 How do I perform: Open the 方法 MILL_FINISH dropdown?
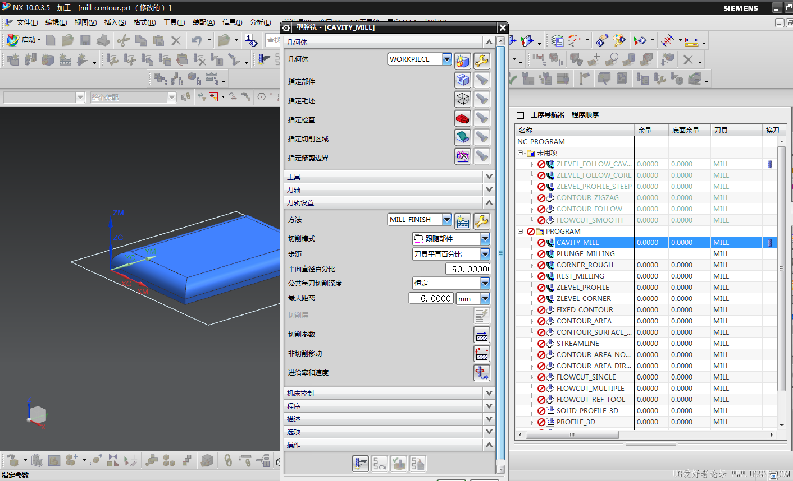[447, 219]
